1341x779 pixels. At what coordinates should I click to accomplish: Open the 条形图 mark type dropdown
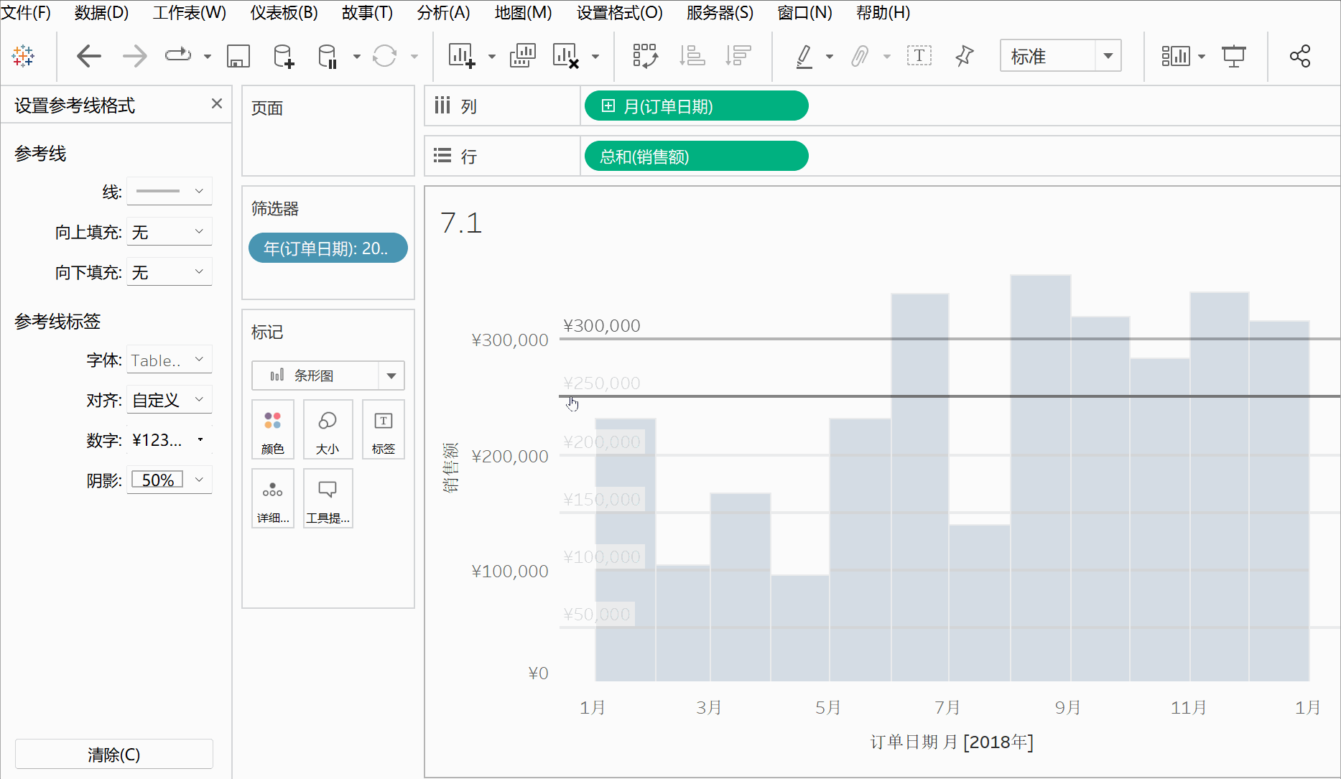pyautogui.click(x=328, y=375)
